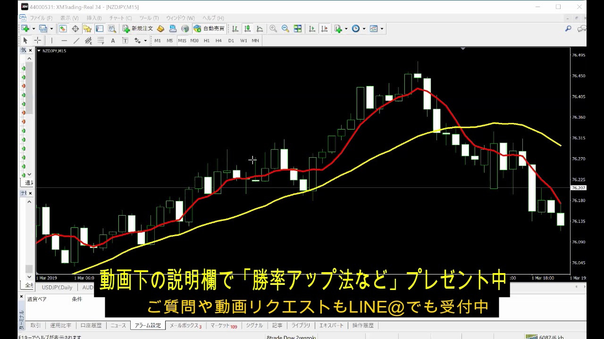Screen dimensions: 604x339
Task: Zoom in on the chart
Action: (273, 29)
